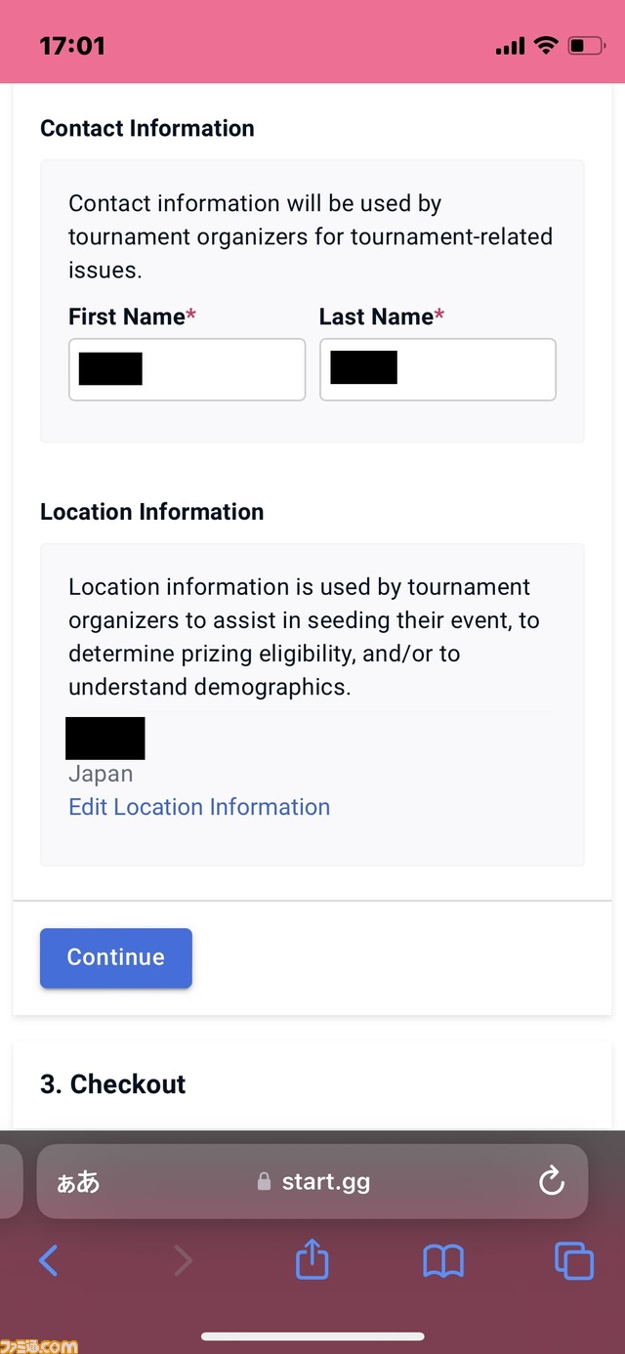
Task: Tap the start.gg address bar
Action: coord(312,1181)
